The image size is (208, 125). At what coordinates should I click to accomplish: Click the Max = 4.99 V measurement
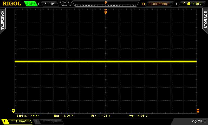(63, 116)
